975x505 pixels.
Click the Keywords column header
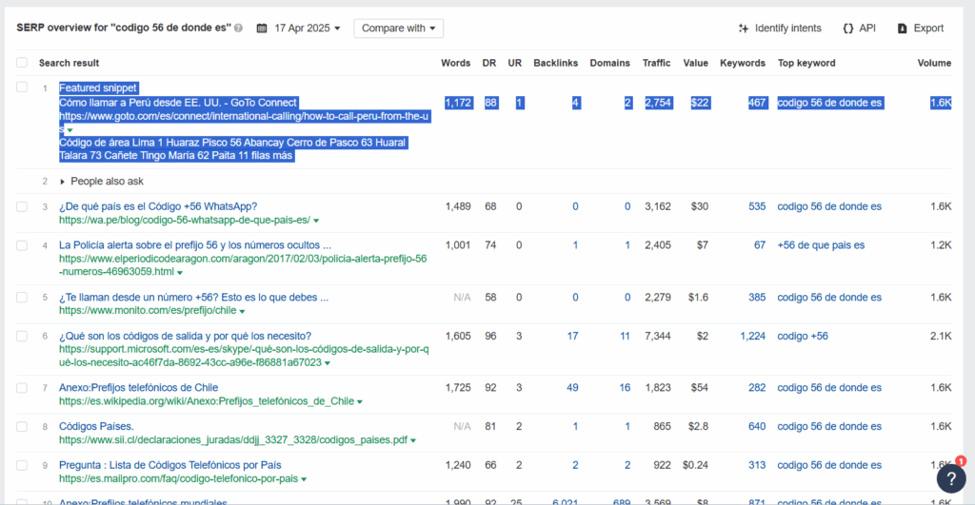[743, 63]
